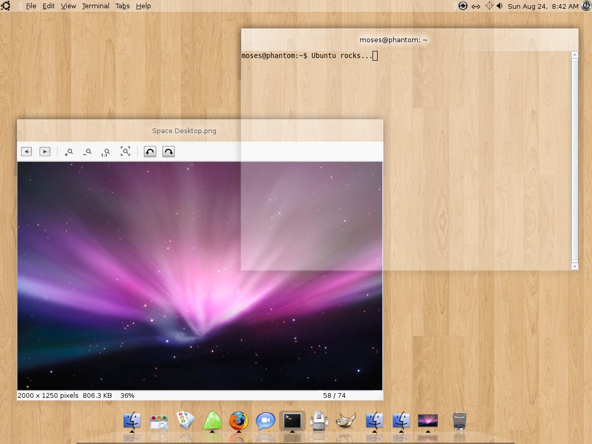Zoom out of the image
This screenshot has width=592, height=444.
[87, 152]
